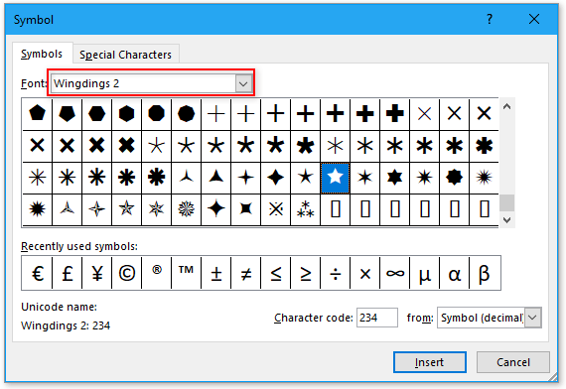Image resolution: width=566 pixels, height=389 pixels.
Task: Pick the not-equal sign from recent symbols
Action: (x=246, y=273)
